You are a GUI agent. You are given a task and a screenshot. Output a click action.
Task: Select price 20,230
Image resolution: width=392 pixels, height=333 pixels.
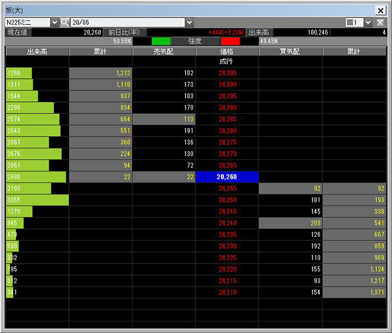227,246
